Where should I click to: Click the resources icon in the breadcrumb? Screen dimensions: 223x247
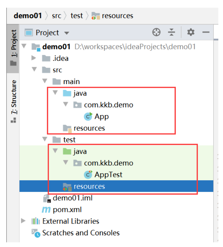(96, 16)
